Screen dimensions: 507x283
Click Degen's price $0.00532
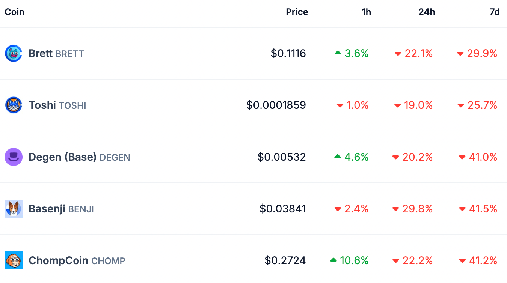click(282, 157)
